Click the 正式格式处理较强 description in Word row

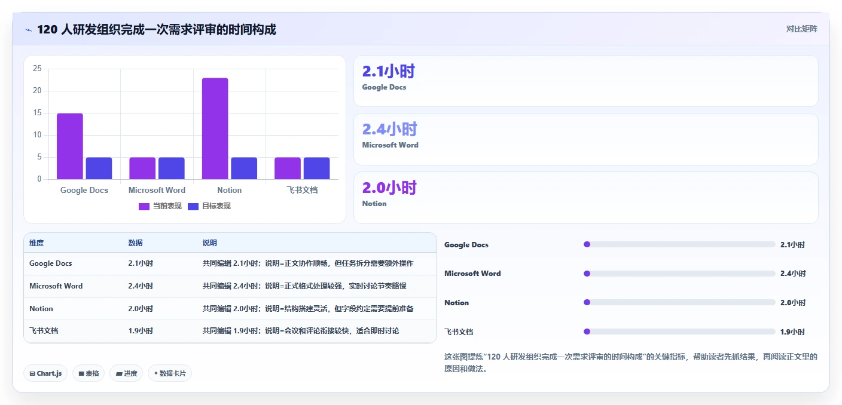pos(305,286)
